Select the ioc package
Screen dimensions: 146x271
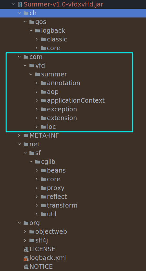pyautogui.click(x=51, y=127)
